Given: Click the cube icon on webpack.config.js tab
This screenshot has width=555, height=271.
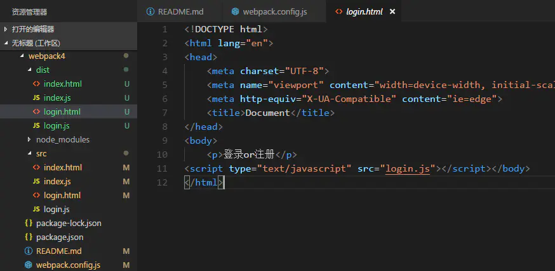Looking at the screenshot, I should 235,11.
